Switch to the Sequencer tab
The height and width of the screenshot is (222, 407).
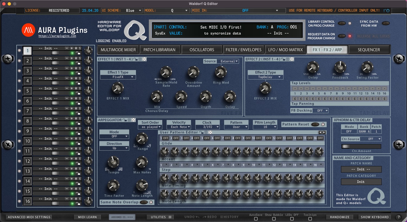click(x=369, y=50)
